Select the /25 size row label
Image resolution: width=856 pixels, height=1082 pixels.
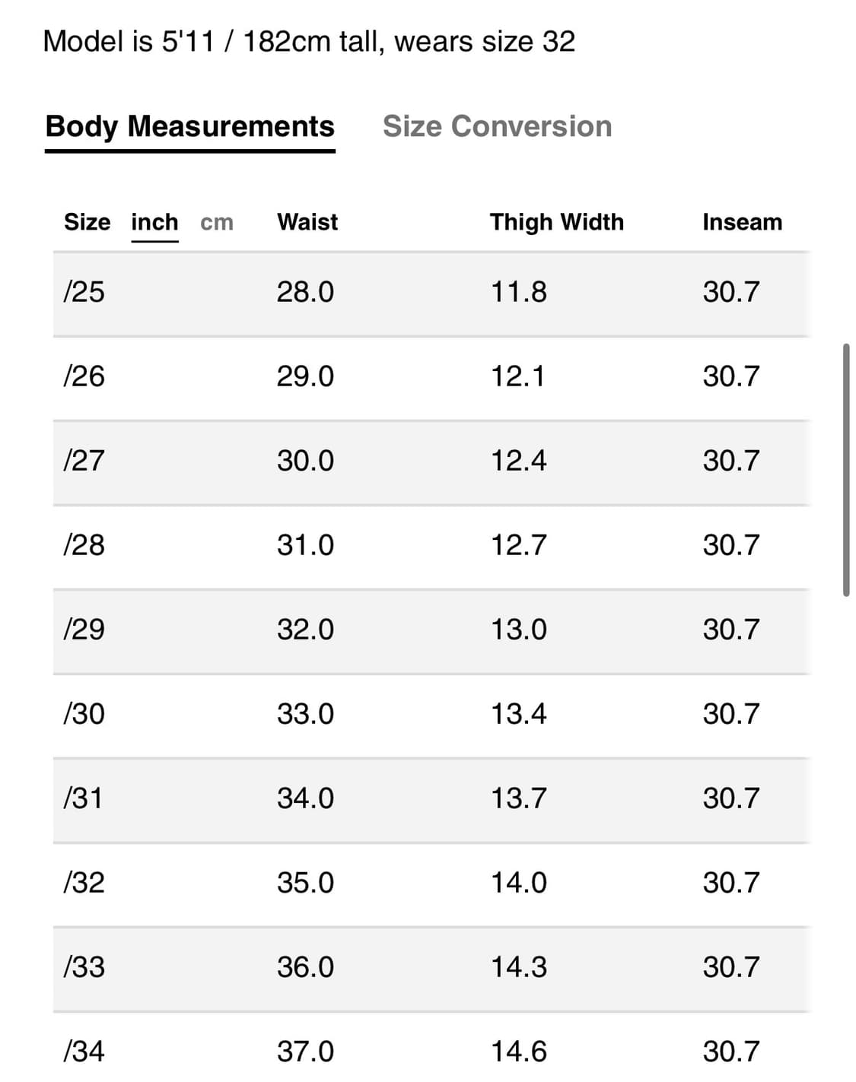pyautogui.click(x=84, y=292)
